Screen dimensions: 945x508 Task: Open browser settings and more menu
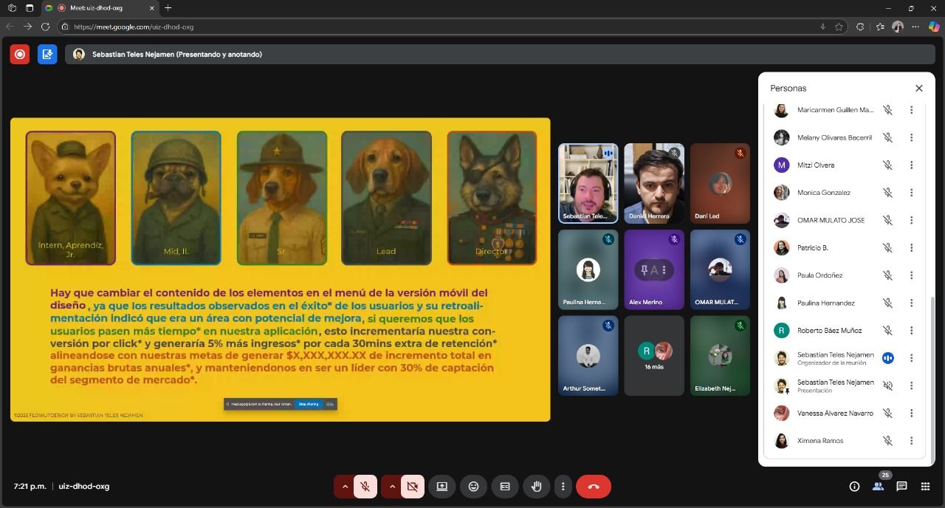(915, 27)
